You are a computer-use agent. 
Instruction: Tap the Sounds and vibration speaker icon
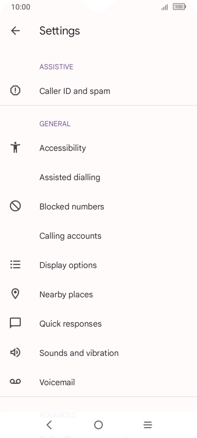[x=15, y=352]
